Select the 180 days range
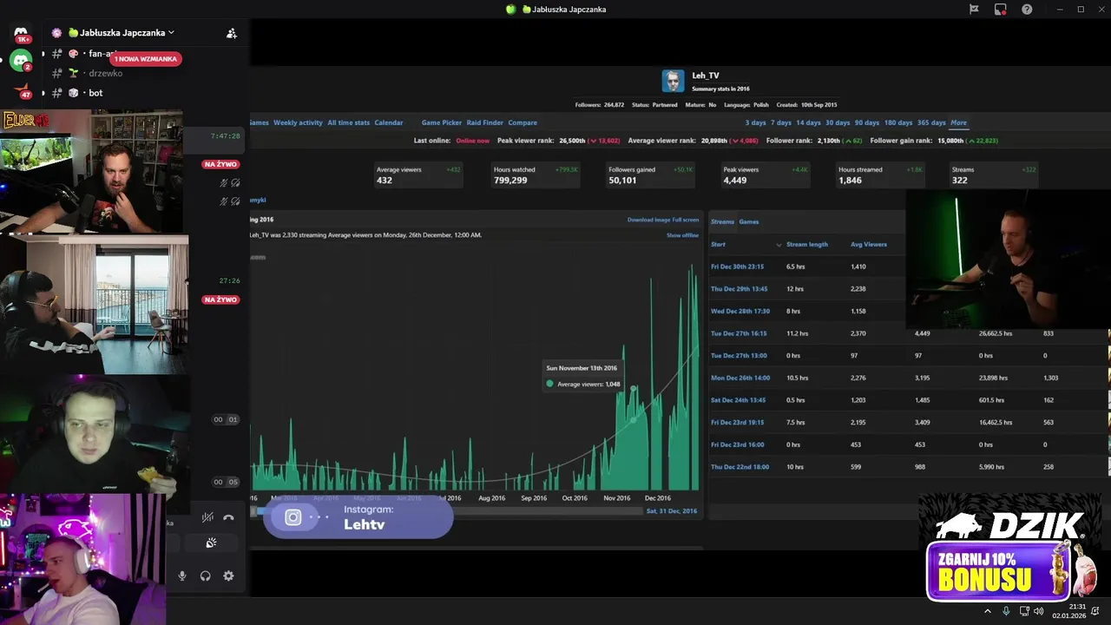 click(898, 122)
